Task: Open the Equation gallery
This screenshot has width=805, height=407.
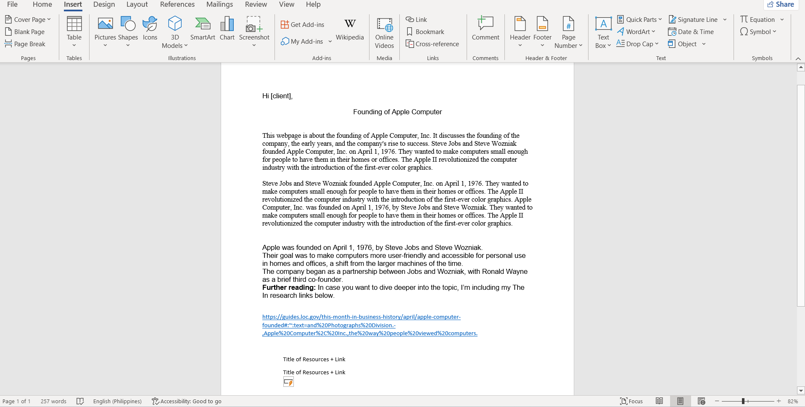Action: [782, 19]
